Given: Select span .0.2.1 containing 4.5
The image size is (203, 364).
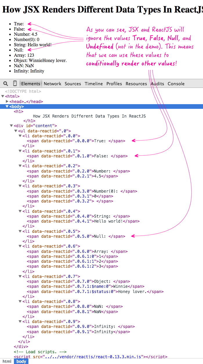Looking at the screenshot, I should click(72, 176).
